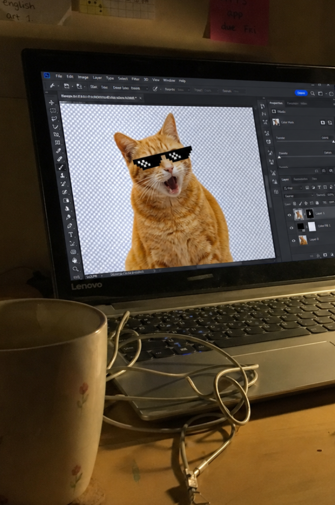
Task: Toggle lock transparent pixels
Action: click(x=294, y=203)
